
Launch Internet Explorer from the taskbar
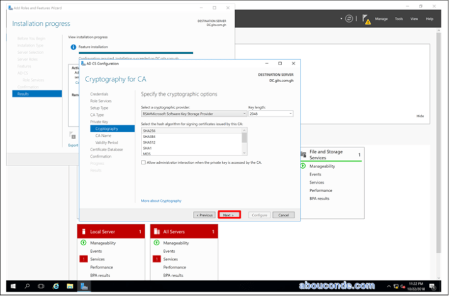(x=56, y=286)
